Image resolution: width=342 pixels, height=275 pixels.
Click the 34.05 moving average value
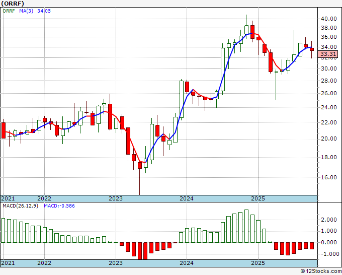[44, 11]
